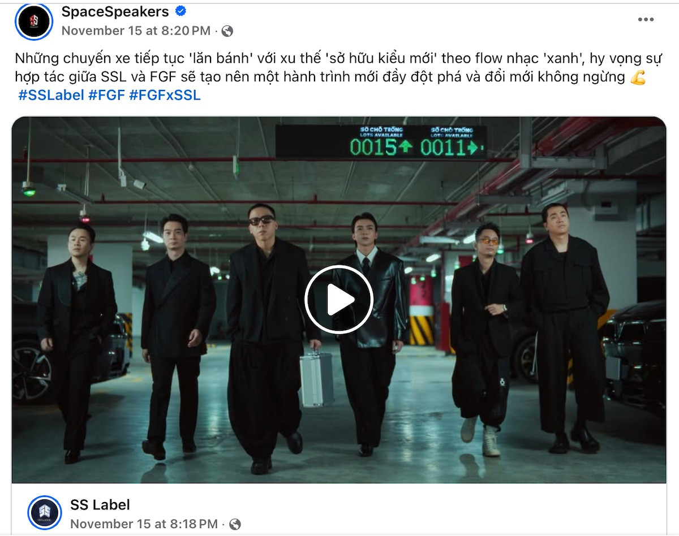Open the #FGFxSSL hashtag
The height and width of the screenshot is (536, 679).
click(165, 95)
